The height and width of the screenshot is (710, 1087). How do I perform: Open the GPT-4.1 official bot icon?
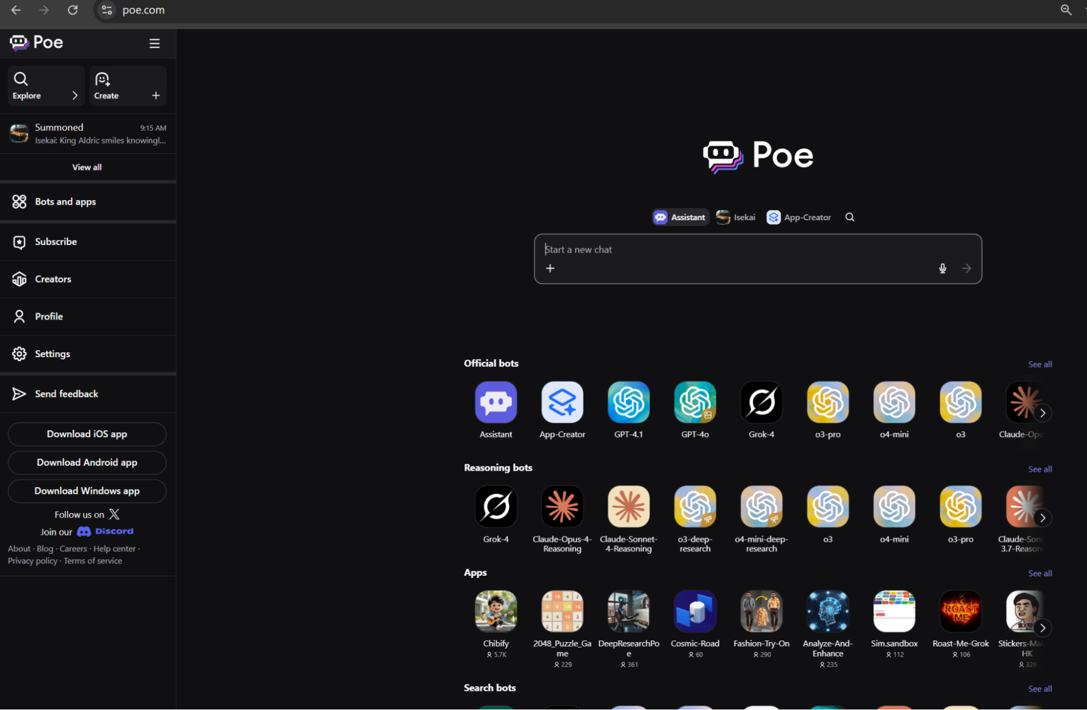[628, 403]
